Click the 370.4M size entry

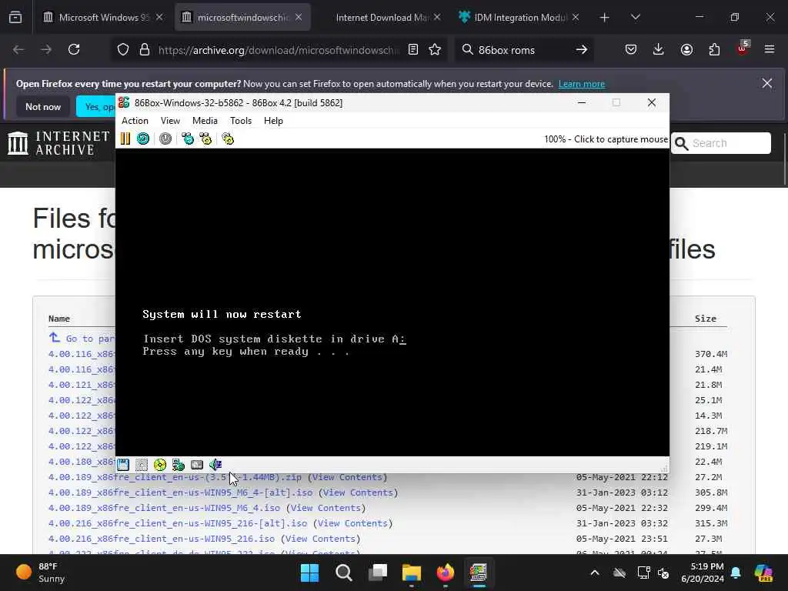pyautogui.click(x=710, y=354)
